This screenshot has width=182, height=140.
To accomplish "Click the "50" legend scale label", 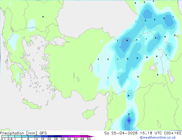I will coord(89,139).
